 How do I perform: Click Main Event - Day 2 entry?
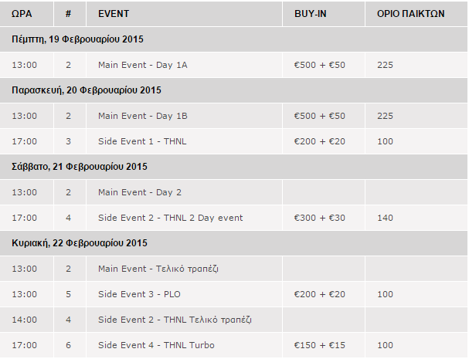click(140, 192)
